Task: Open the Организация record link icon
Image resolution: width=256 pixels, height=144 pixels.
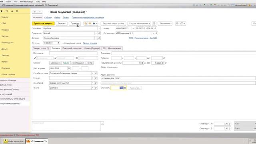Action: 156,33
